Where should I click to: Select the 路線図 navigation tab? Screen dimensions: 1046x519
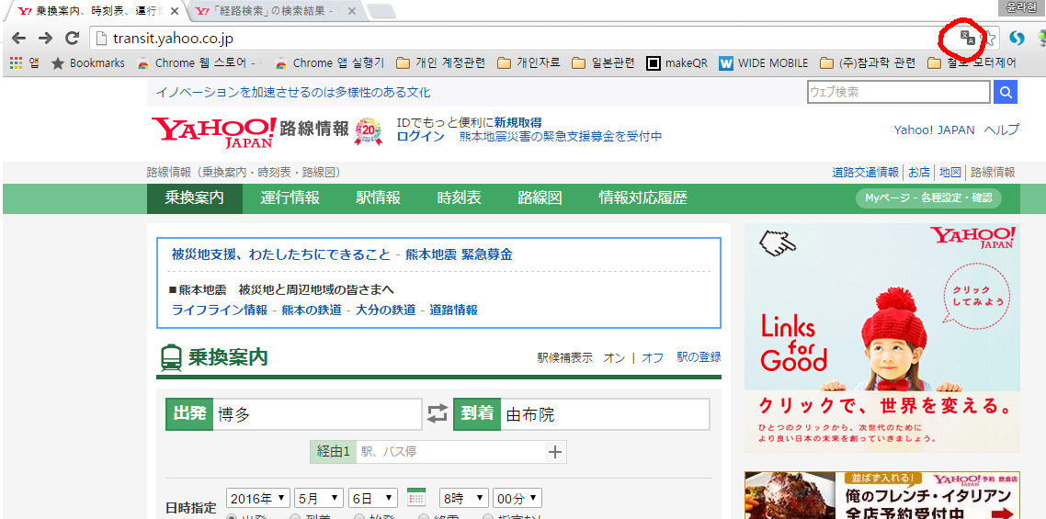point(540,198)
